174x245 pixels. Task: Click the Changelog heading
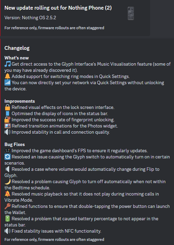[17, 48]
